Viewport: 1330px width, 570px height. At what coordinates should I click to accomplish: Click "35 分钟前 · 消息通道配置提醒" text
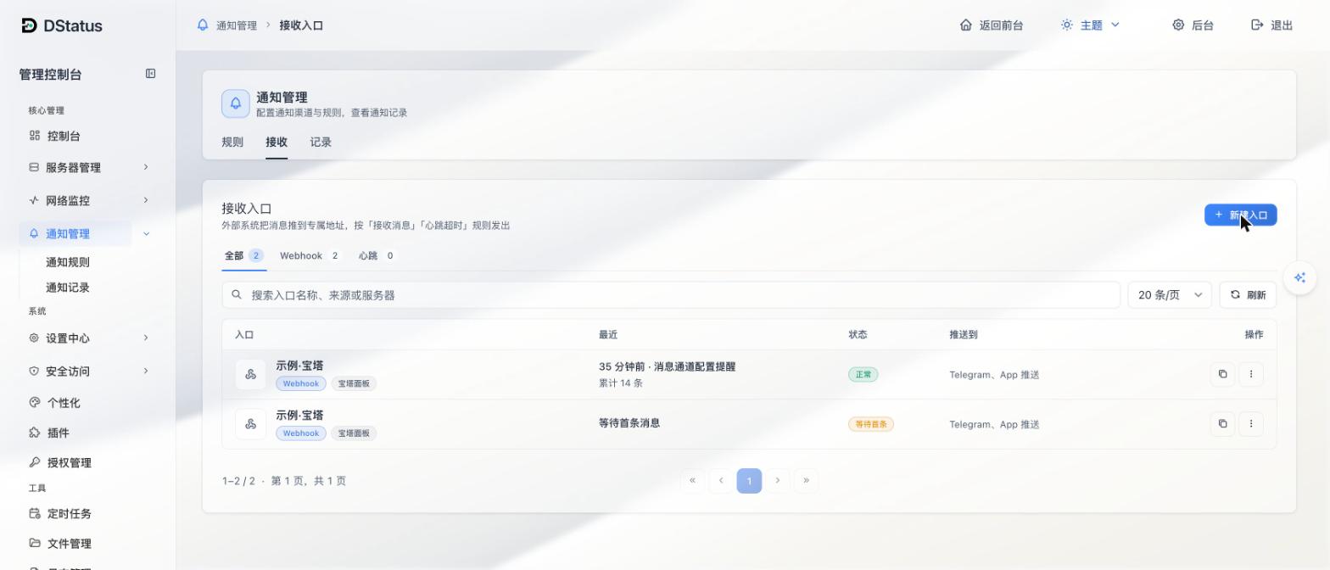point(667,366)
